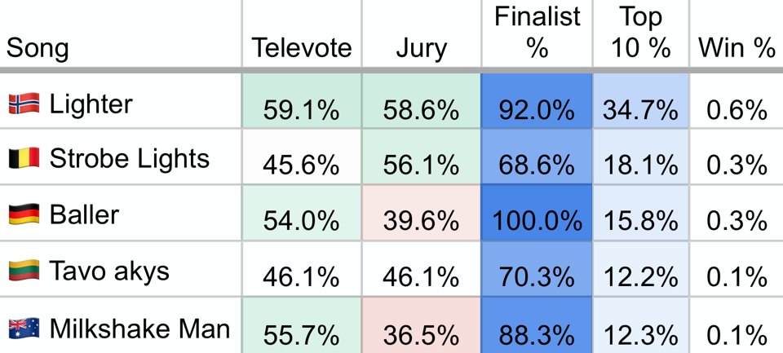Click the Germany flag icon beside Baller
The height and width of the screenshot is (353, 783).
[24, 214]
